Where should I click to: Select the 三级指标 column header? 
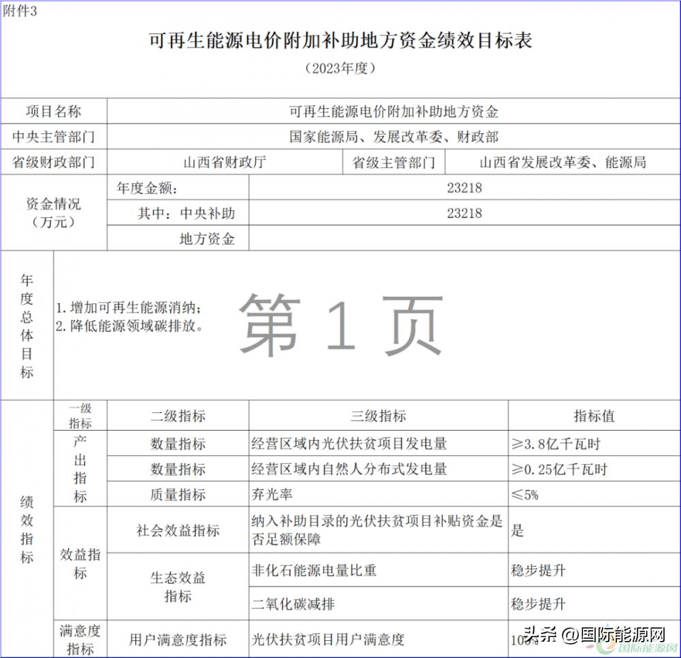(x=378, y=415)
